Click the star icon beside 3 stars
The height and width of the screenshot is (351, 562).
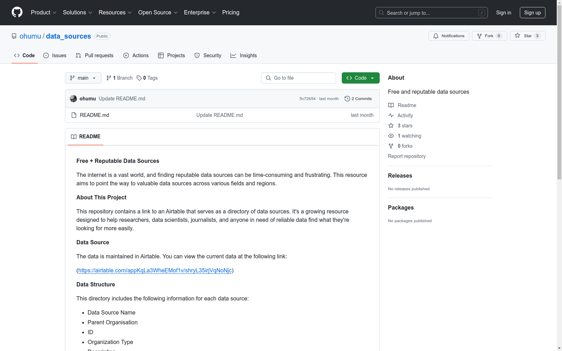coord(391,126)
